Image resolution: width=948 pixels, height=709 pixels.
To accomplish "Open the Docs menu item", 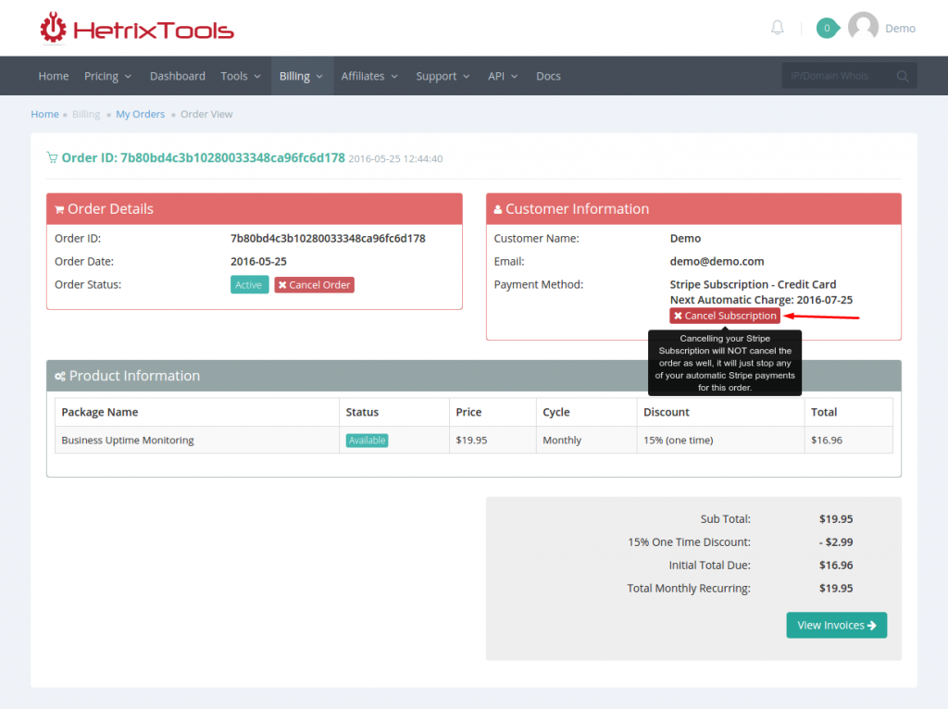I will pos(548,76).
